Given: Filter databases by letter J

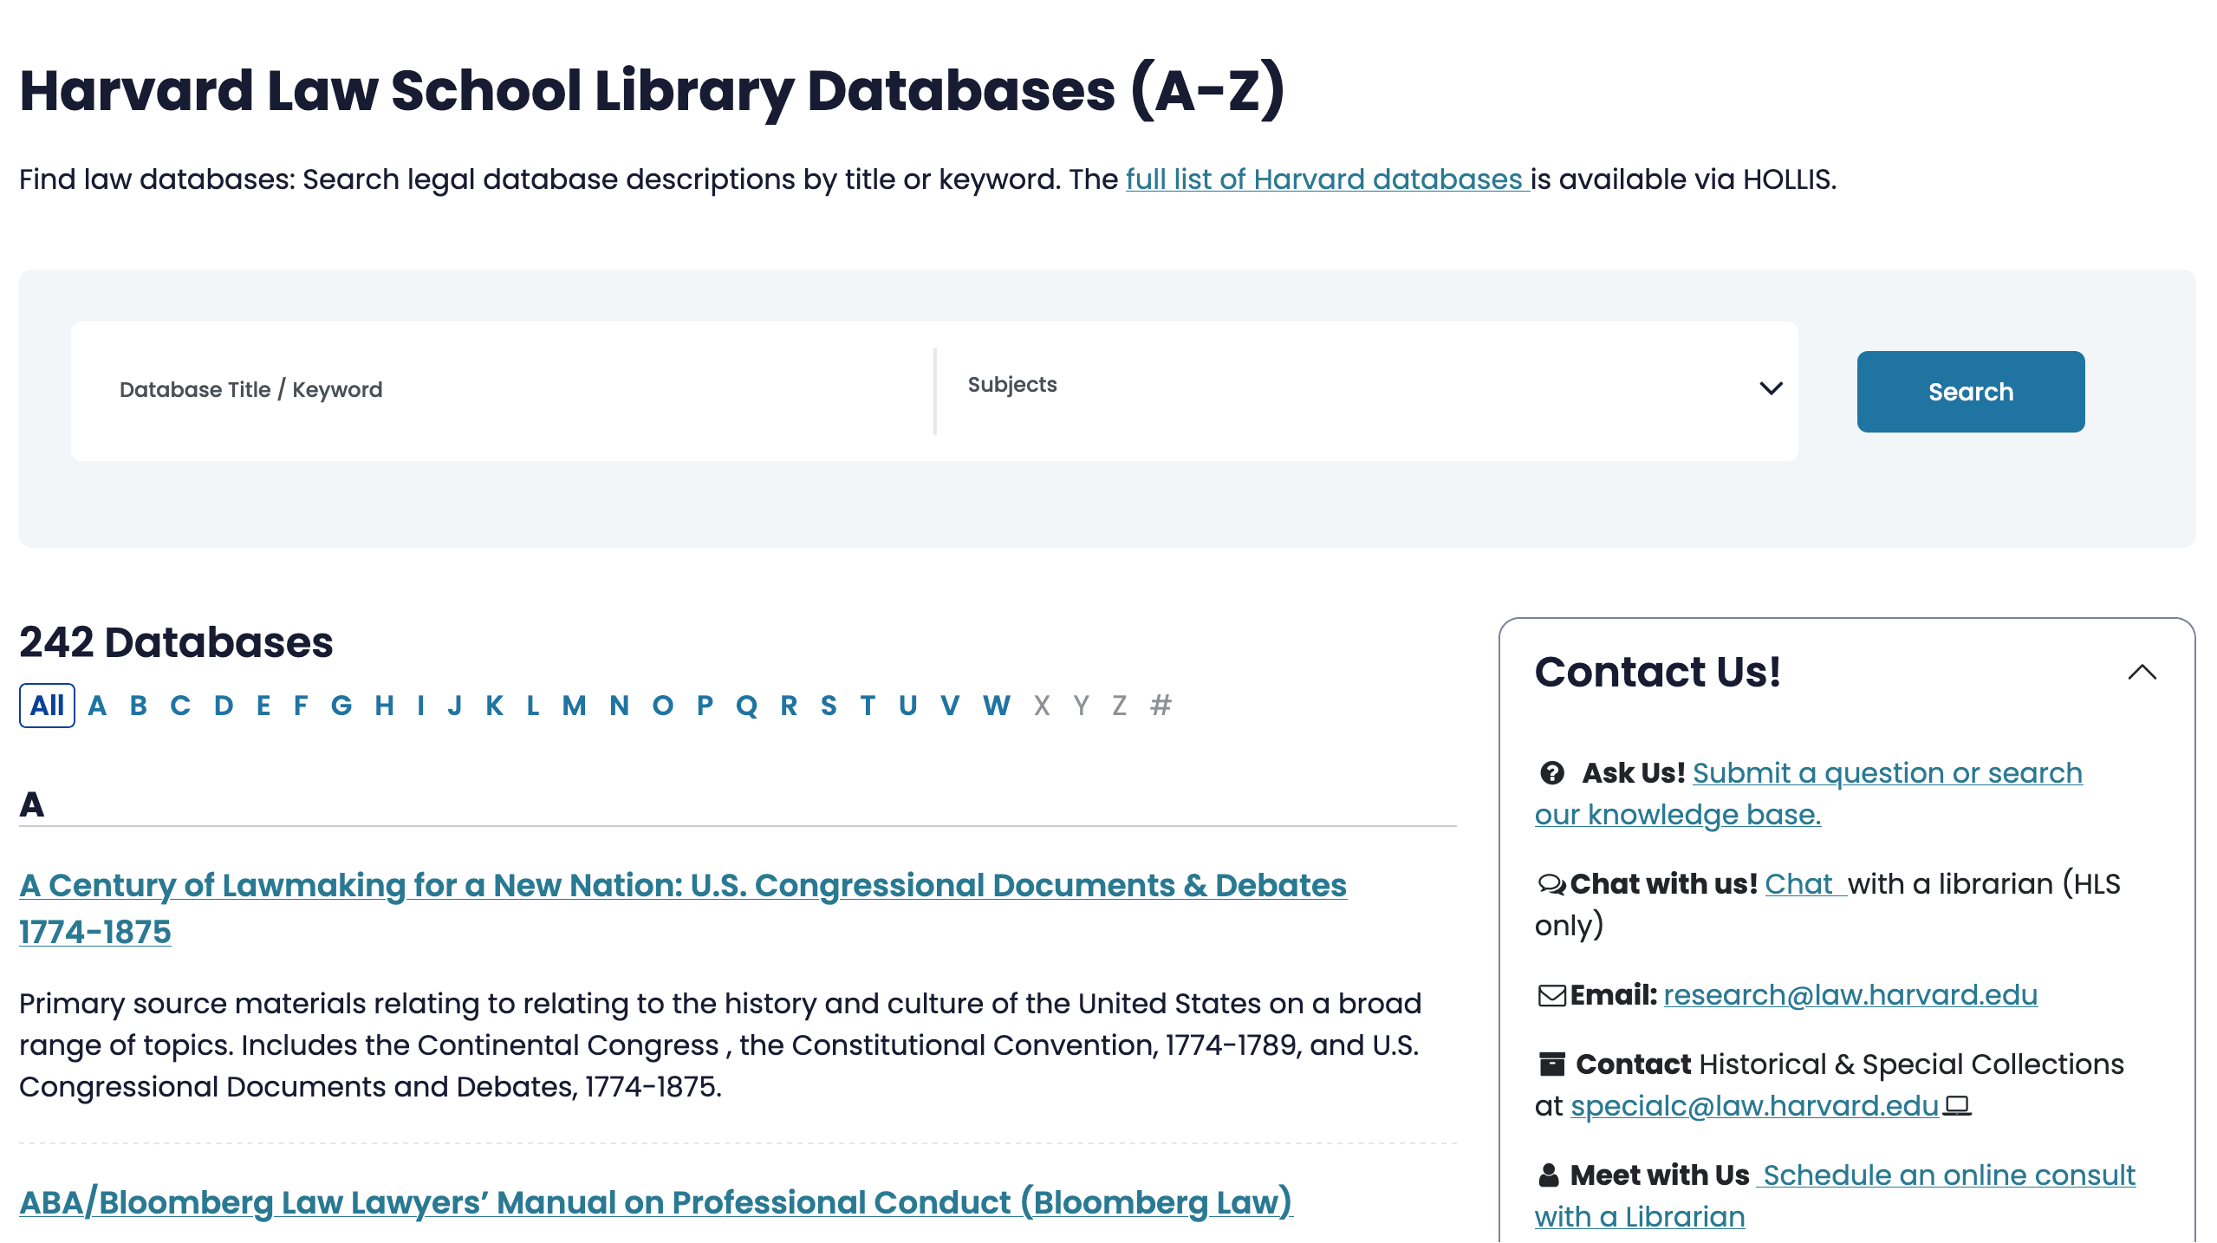Looking at the screenshot, I should [454, 705].
